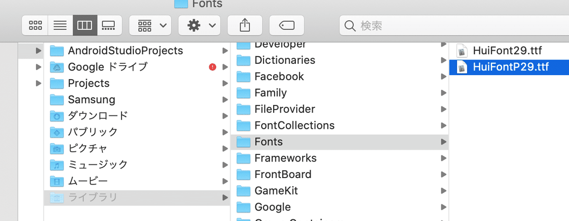
Task: Click the AndroidStudioProjects folder icon
Action: pos(57,51)
